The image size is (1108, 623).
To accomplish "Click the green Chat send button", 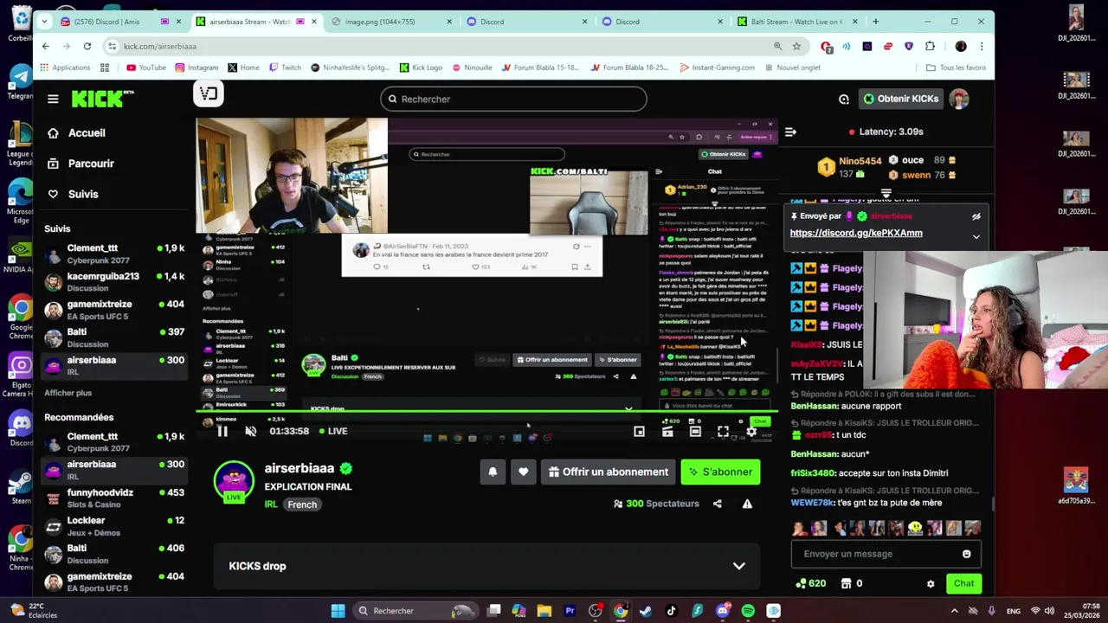I will pos(963,583).
